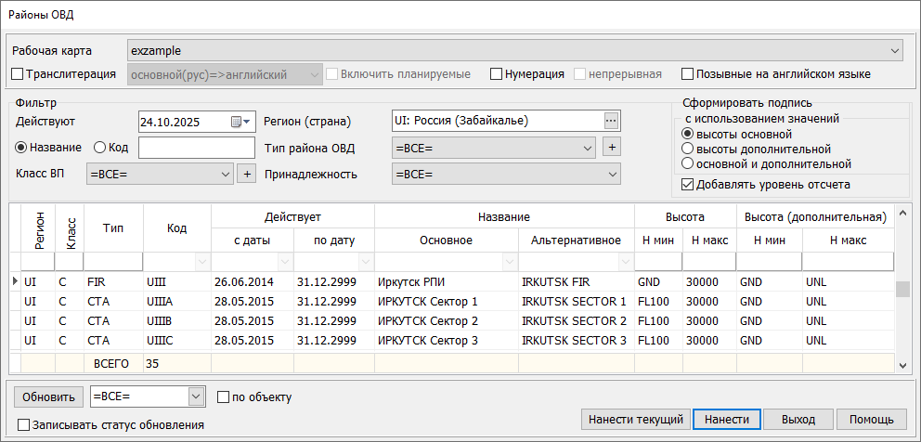Image resolution: width=921 pixels, height=442 pixels.
Task: Toggle the Нумерация checkbox
Action: click(497, 74)
